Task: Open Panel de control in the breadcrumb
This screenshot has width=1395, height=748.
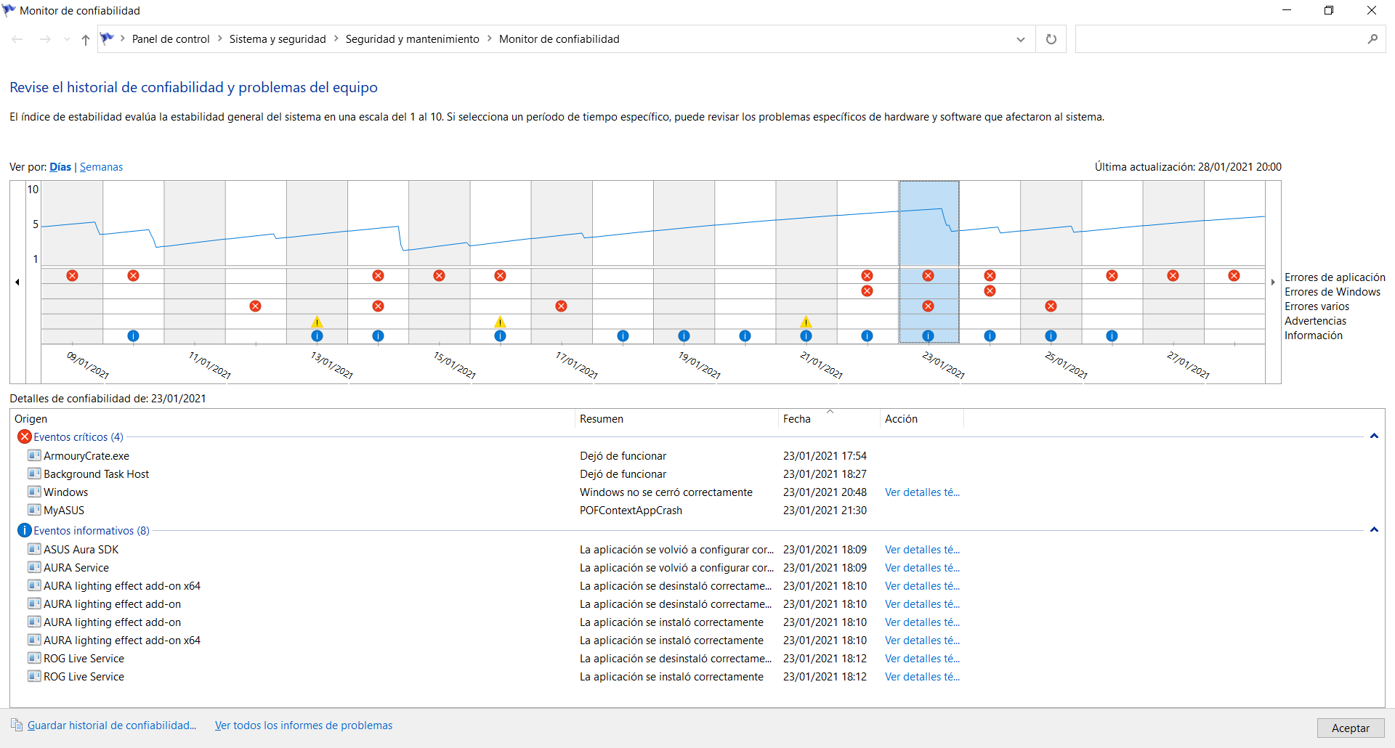Action: click(171, 39)
